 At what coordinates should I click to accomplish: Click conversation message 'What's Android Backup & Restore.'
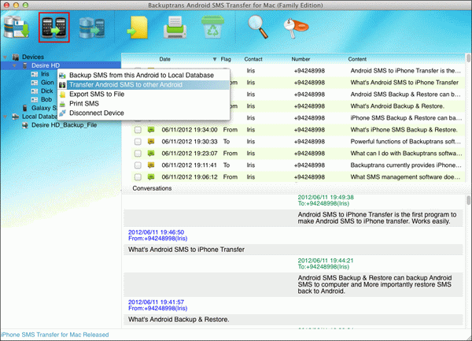click(x=179, y=319)
